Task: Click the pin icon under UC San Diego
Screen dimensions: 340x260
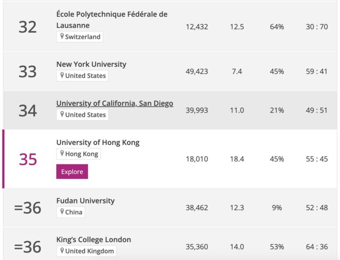Action: click(x=62, y=114)
